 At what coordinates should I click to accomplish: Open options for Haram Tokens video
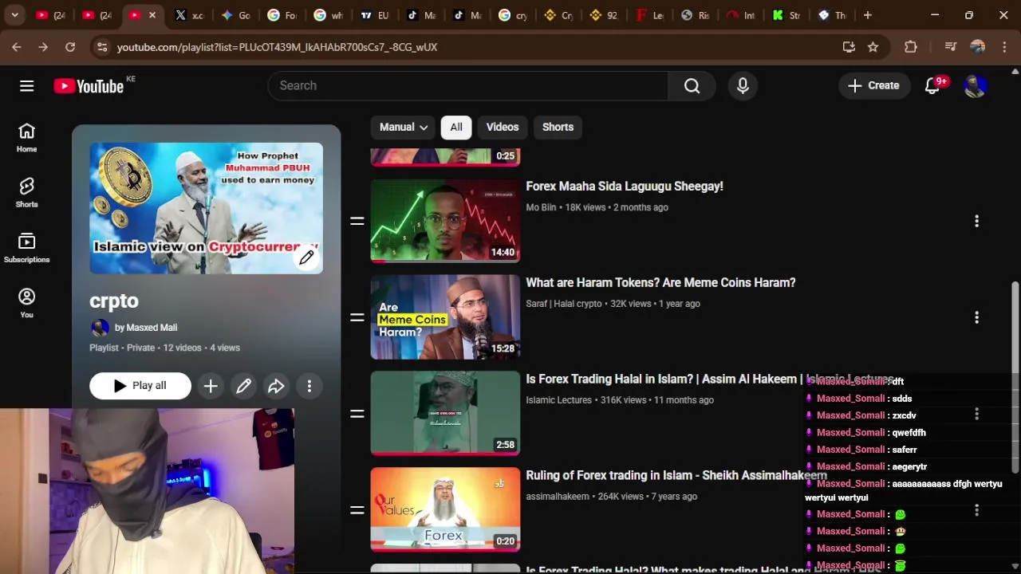pos(976,317)
